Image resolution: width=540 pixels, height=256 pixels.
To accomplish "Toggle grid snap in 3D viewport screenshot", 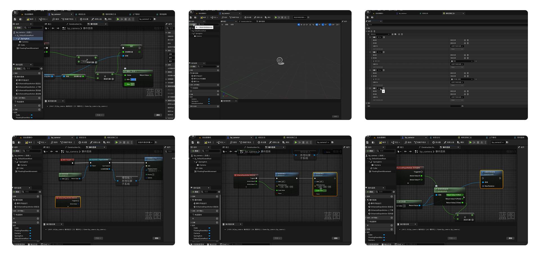I will (x=316, y=24).
